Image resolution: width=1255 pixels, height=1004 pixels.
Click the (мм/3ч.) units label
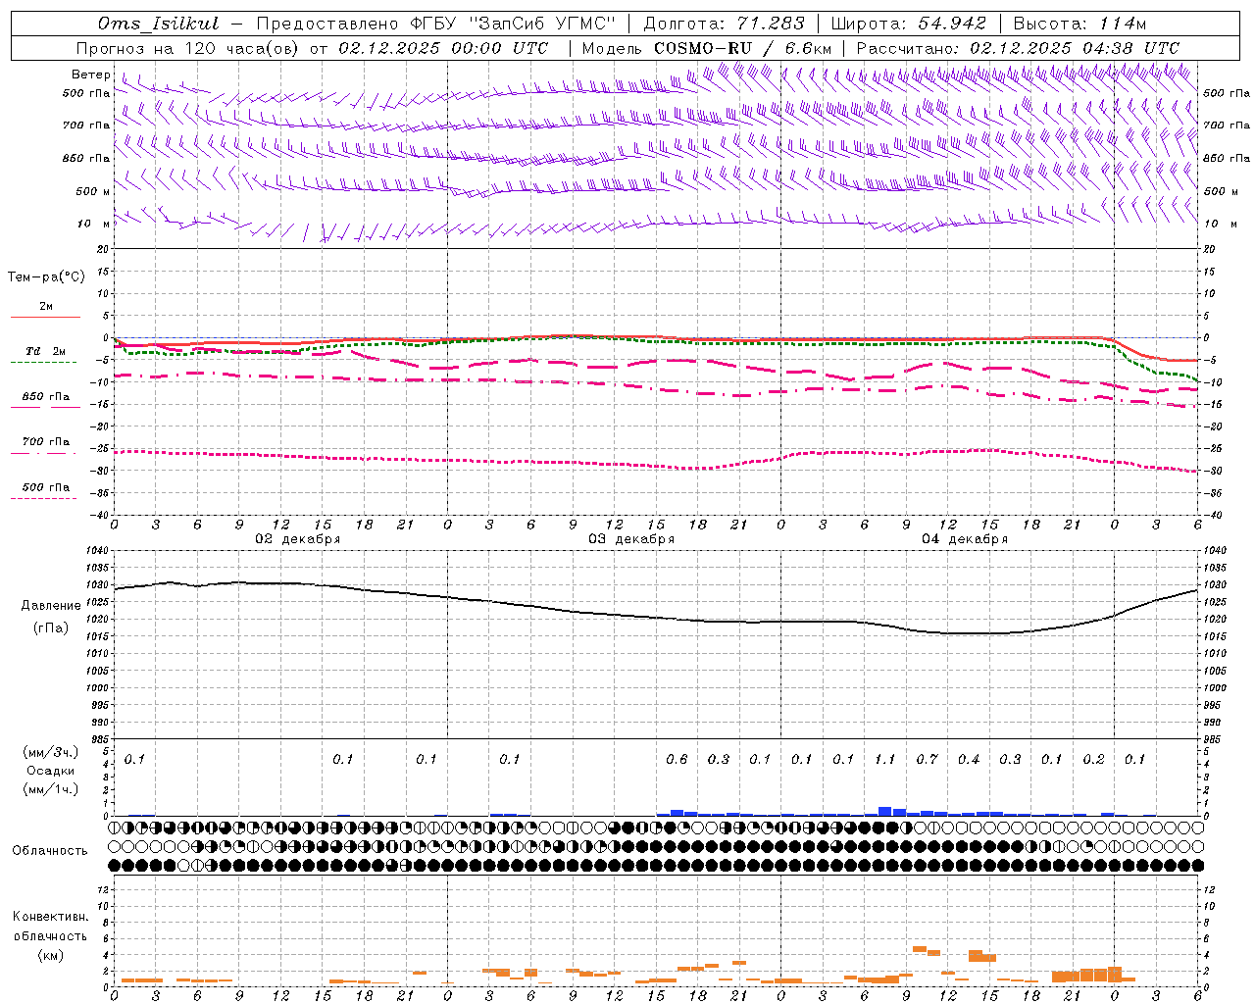click(x=51, y=753)
